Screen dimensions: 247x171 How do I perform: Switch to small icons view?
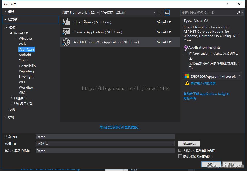(160, 12)
